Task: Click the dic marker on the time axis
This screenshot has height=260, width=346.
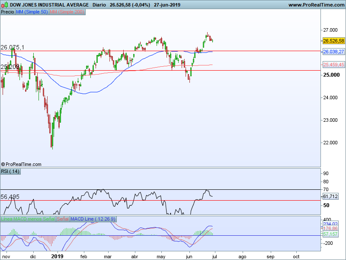Action: [33, 257]
